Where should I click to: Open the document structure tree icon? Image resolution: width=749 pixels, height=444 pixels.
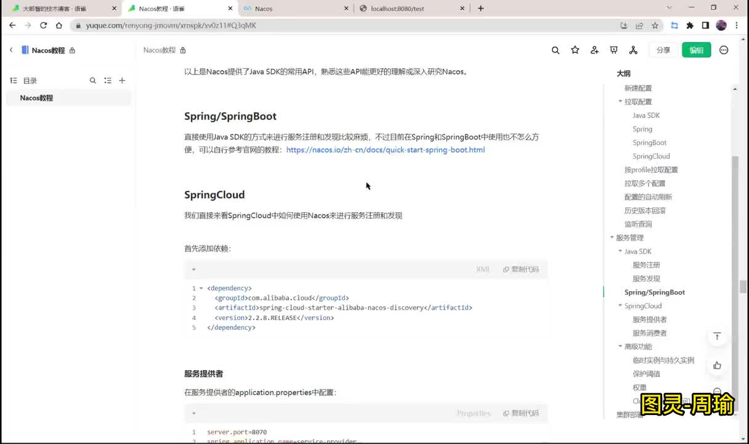point(633,50)
